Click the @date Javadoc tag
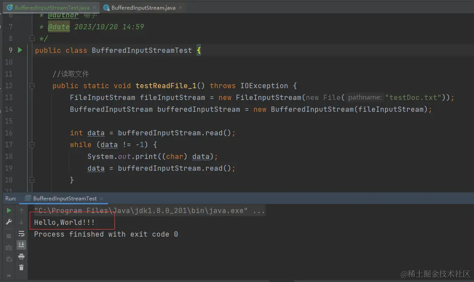Image resolution: width=474 pixels, height=282 pixels. pos(59,27)
